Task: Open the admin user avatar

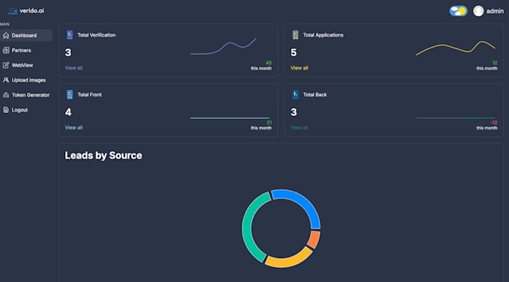Action: pos(478,11)
